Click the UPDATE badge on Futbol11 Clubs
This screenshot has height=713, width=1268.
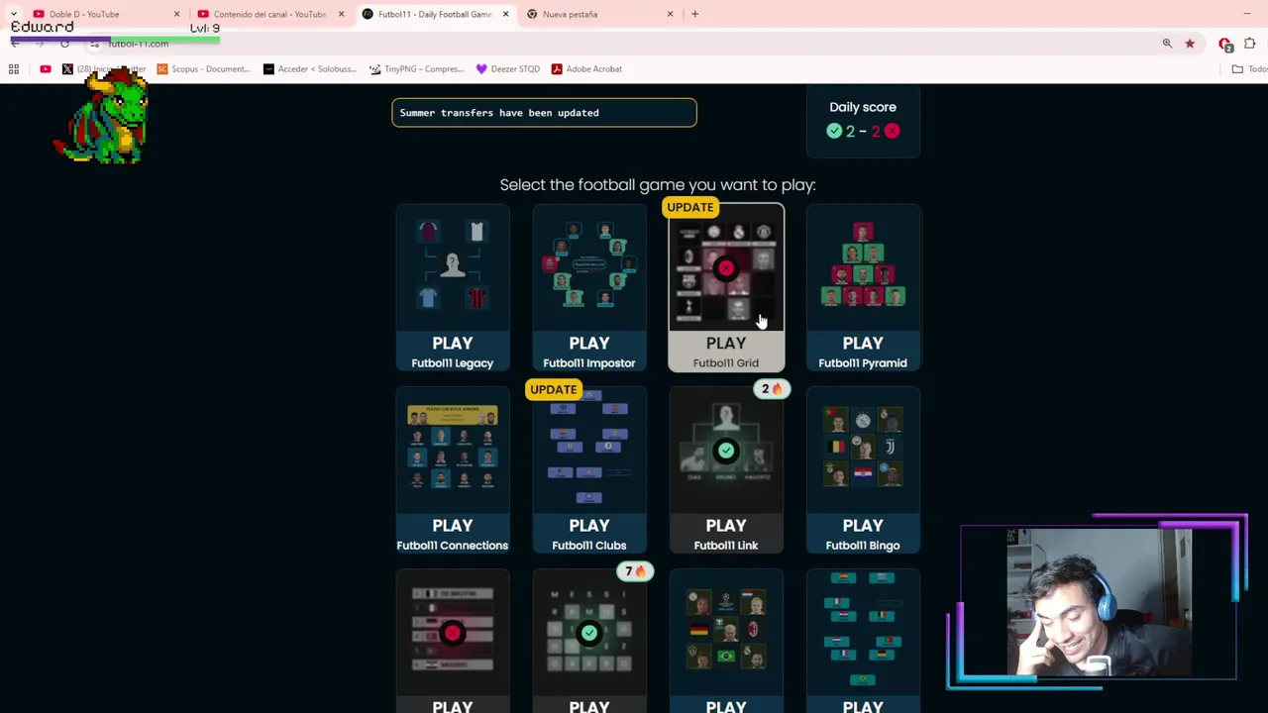553,389
